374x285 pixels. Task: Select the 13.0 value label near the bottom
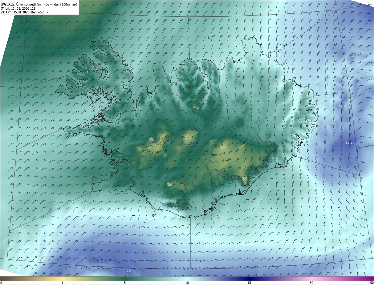(x=127, y=271)
